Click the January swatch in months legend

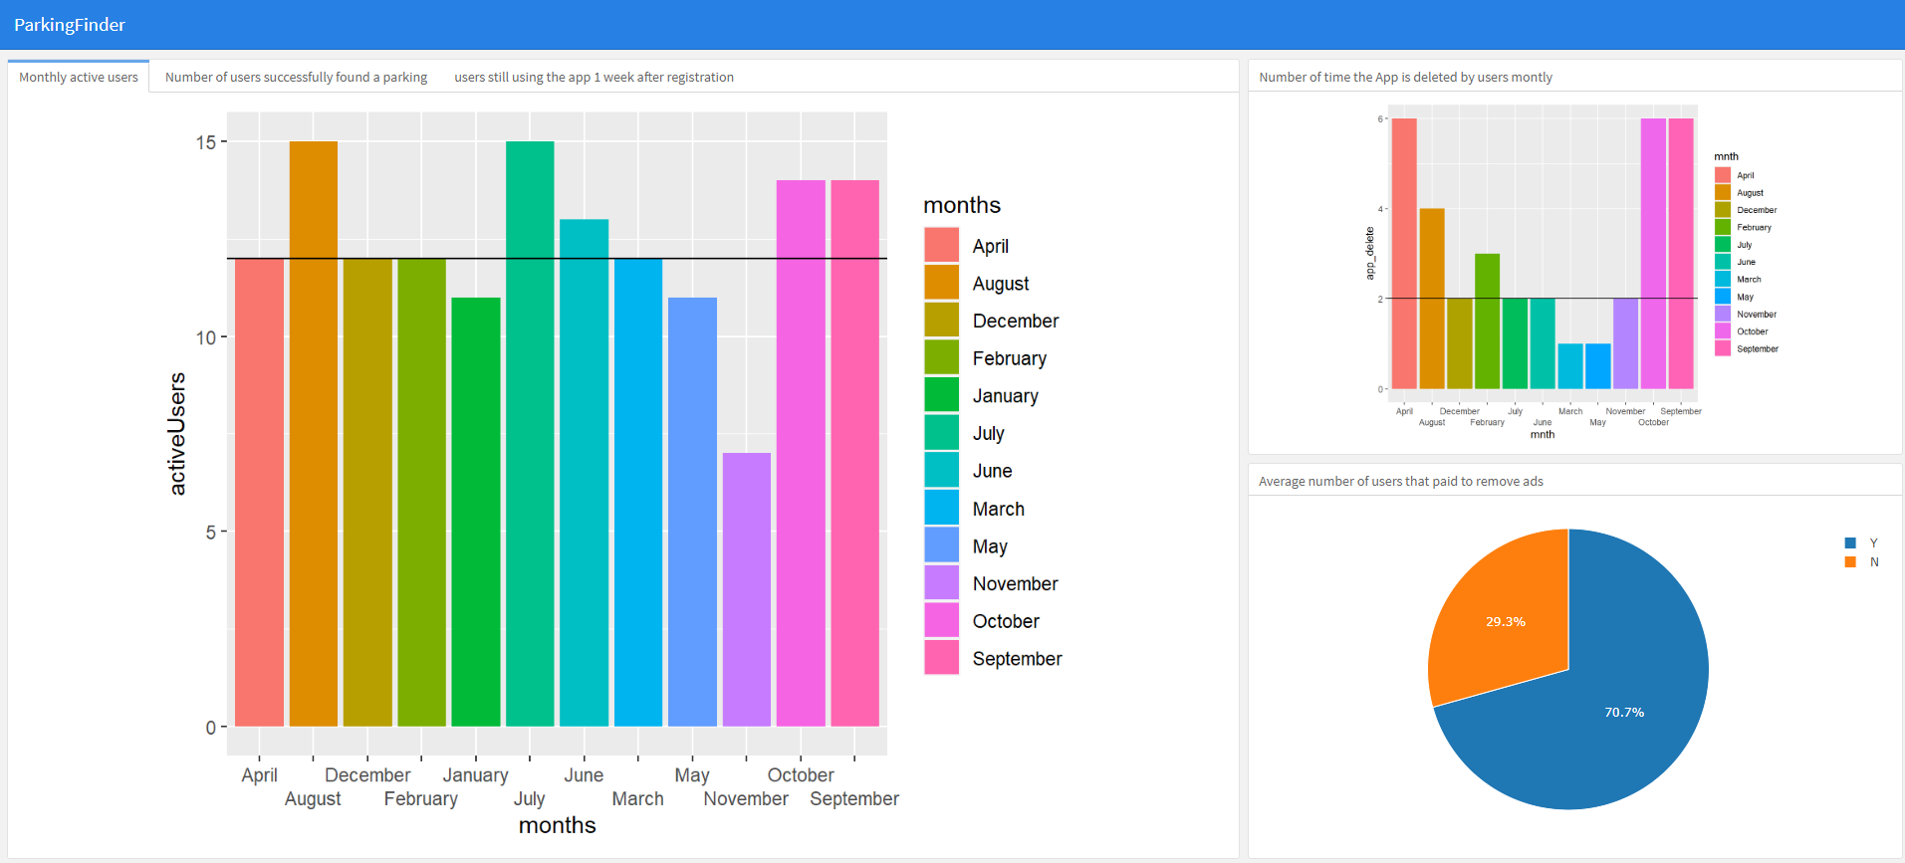coord(941,395)
